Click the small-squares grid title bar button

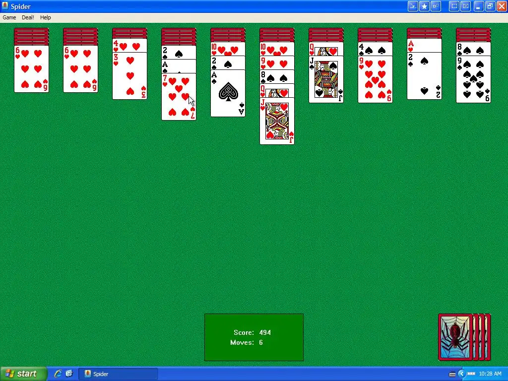tap(436, 6)
